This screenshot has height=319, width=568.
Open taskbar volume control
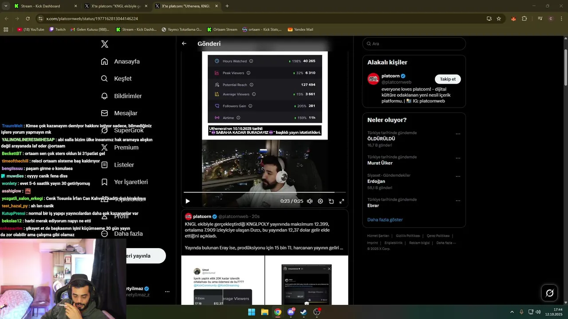[538, 312]
